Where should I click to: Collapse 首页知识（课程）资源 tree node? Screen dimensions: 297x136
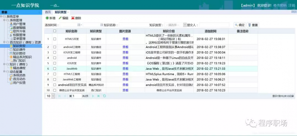click(4, 42)
